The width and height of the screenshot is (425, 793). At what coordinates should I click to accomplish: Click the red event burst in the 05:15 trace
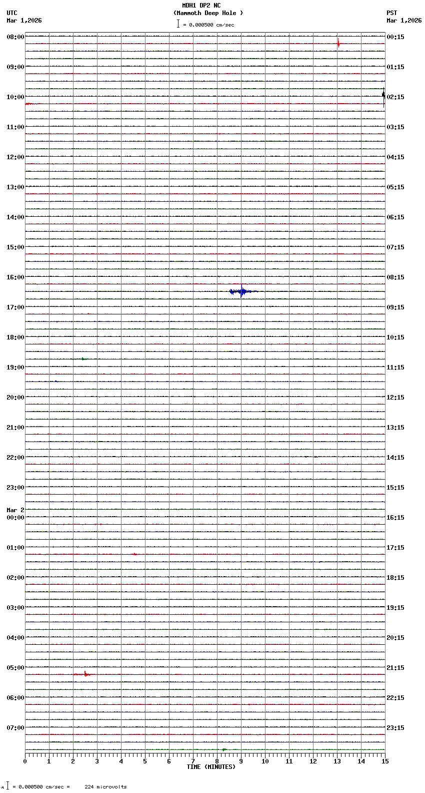(84, 674)
